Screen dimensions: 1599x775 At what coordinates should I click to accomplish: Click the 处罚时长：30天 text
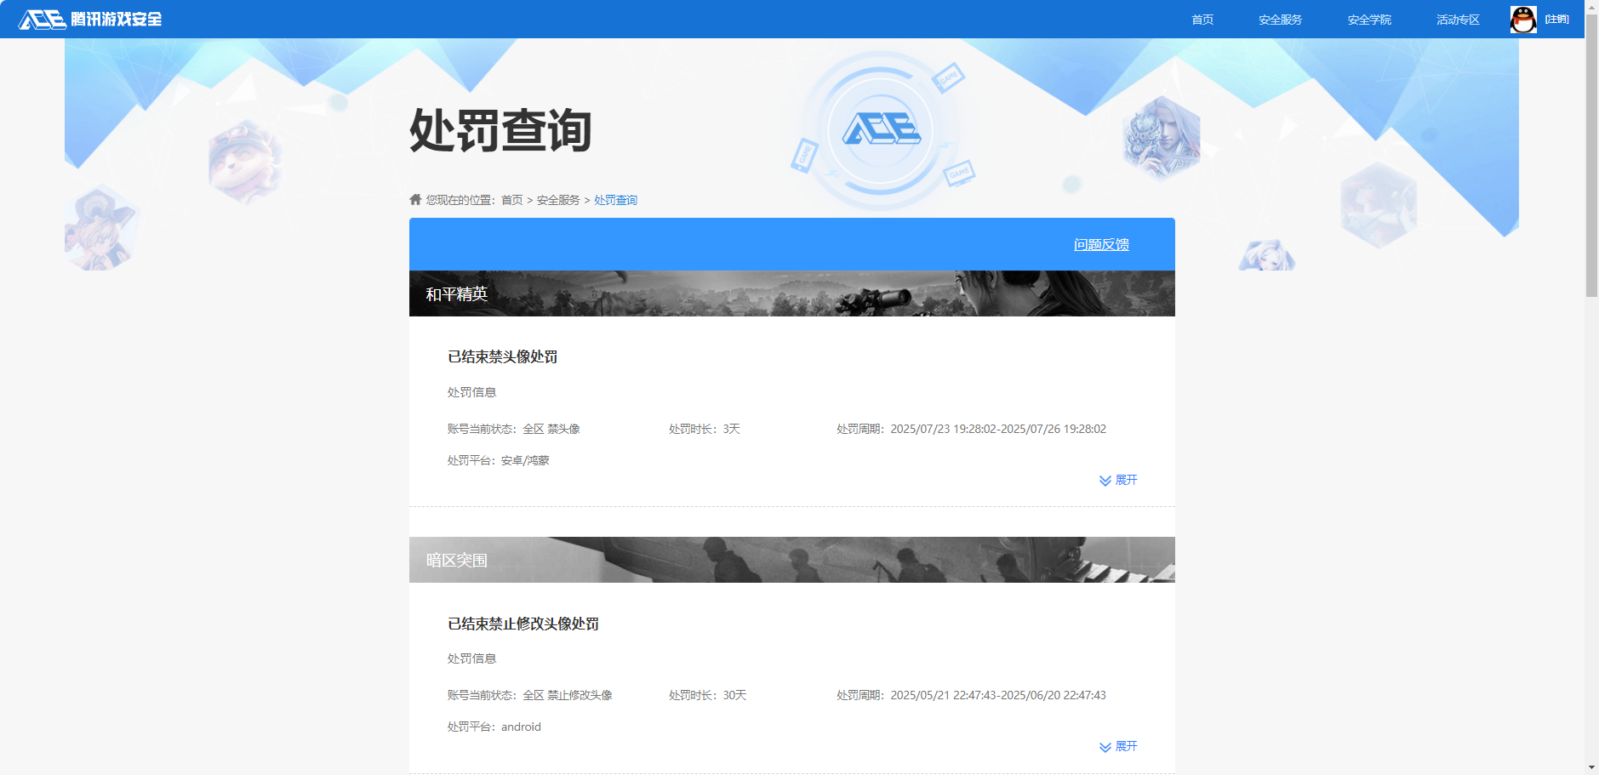coord(708,695)
